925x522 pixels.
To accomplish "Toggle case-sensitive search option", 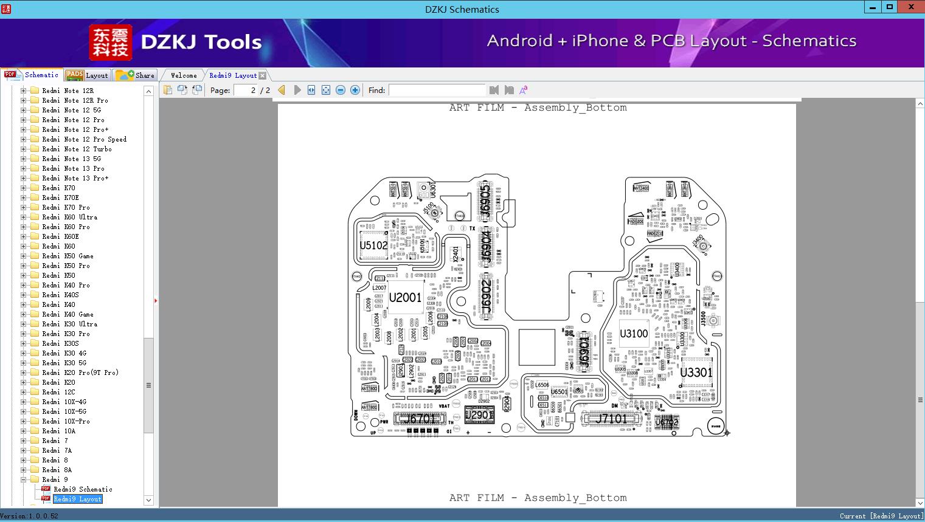I will [x=522, y=89].
